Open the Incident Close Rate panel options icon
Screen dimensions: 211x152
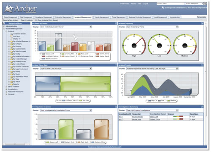click(116, 65)
